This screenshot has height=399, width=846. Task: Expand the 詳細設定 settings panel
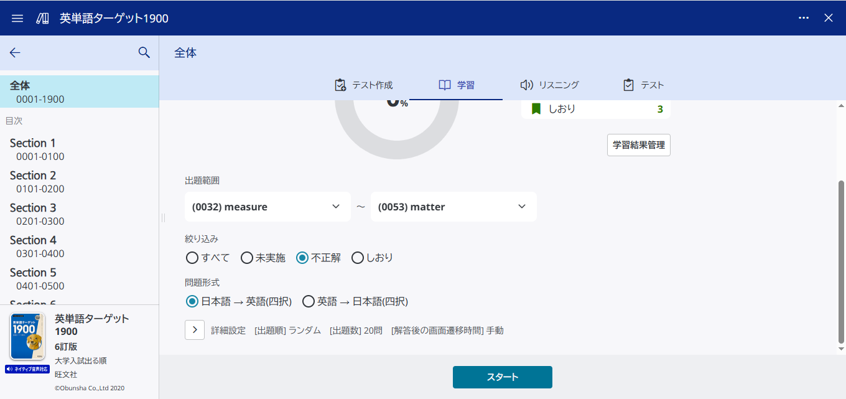(194, 330)
